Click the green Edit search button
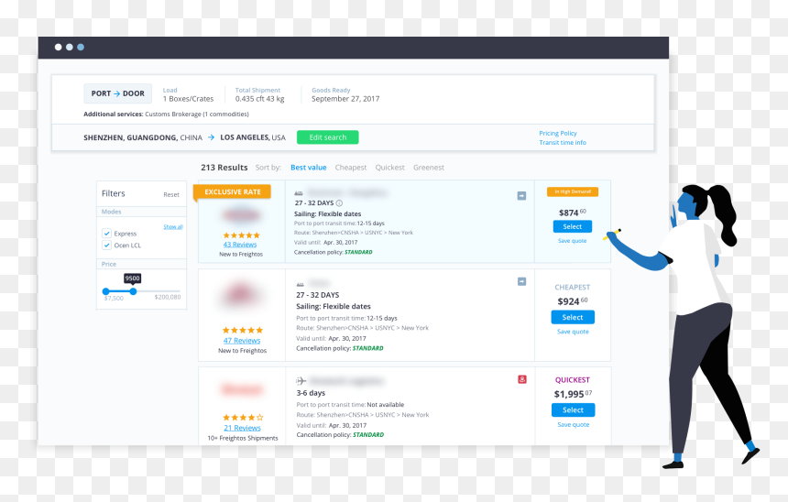 pyautogui.click(x=328, y=137)
